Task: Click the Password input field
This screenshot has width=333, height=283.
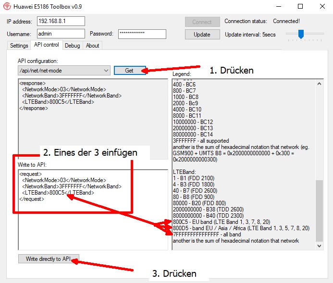Action: pyautogui.click(x=142, y=34)
